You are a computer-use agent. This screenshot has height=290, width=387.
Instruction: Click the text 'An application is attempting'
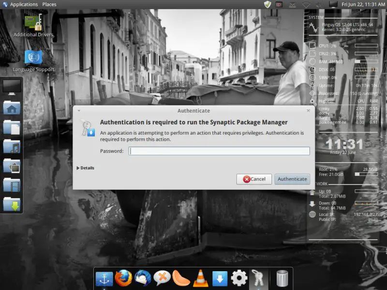click(x=202, y=136)
